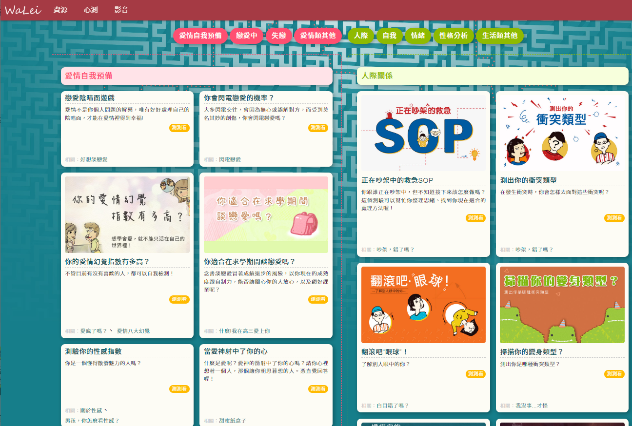Click the 愛情自我預備 section header
632x426 pixels.
197,76
